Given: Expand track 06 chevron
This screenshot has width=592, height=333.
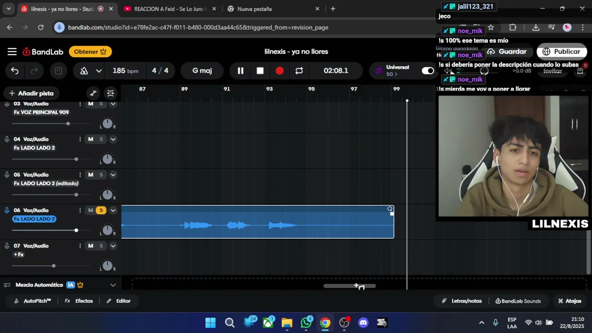Looking at the screenshot, I should click(113, 210).
